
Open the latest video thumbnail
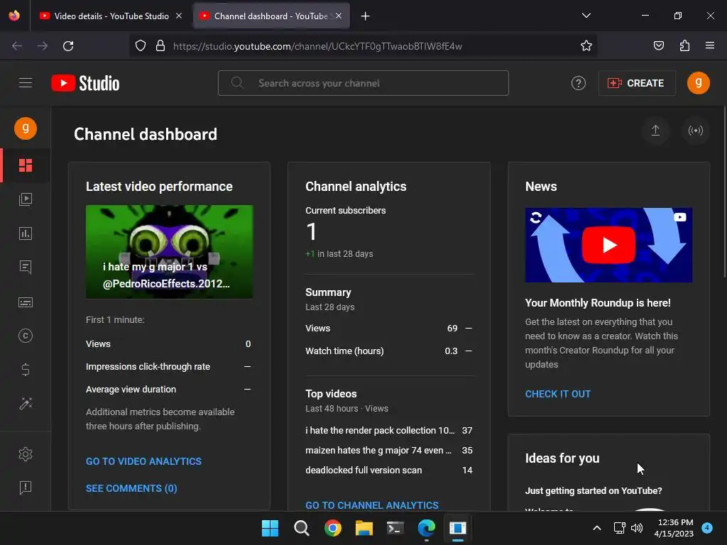point(169,252)
